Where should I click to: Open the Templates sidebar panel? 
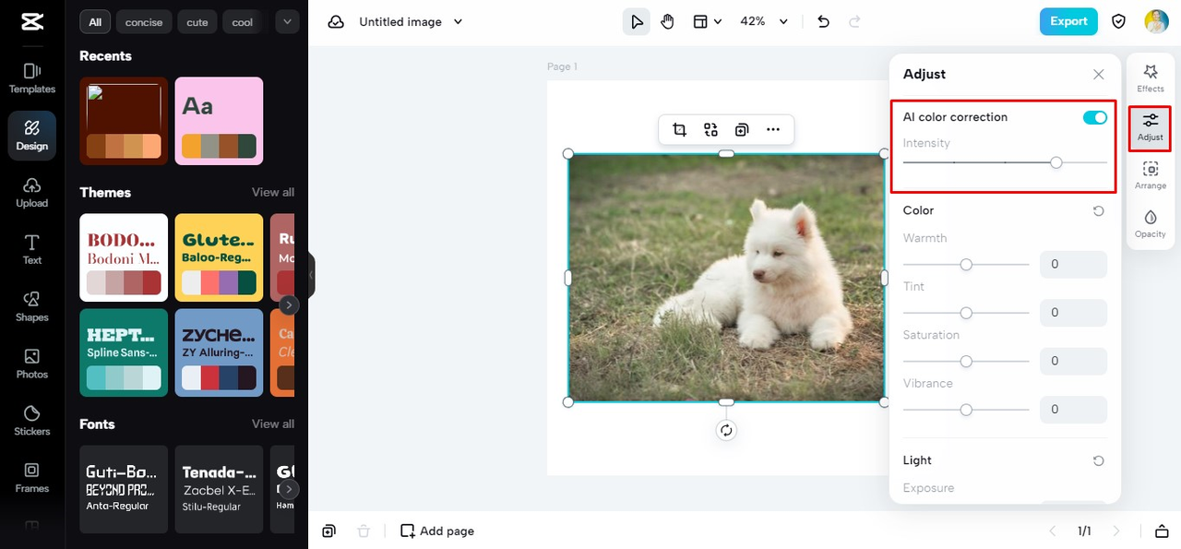32,78
